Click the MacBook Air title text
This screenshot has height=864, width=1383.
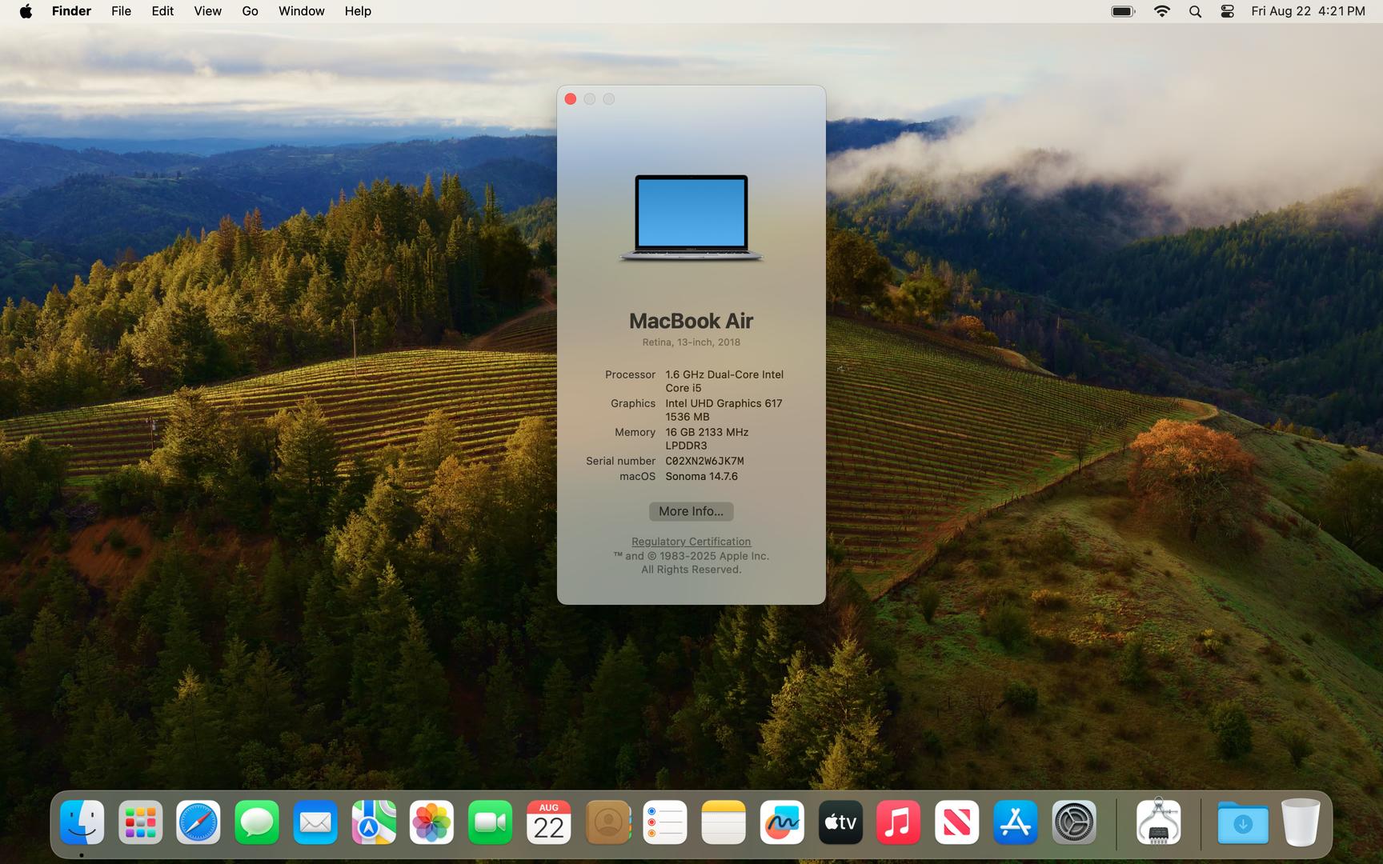tap(691, 321)
